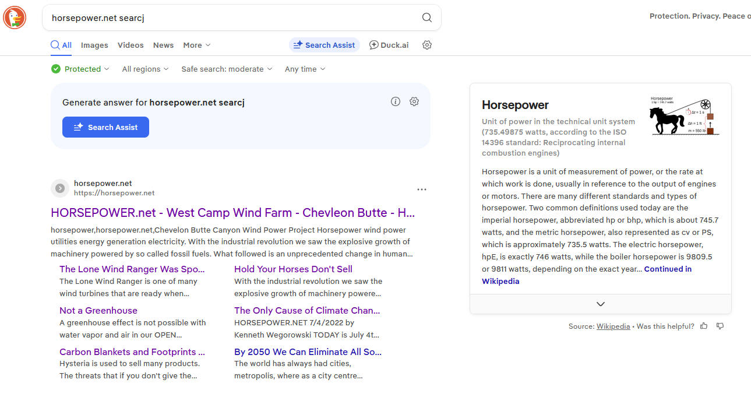The image size is (751, 397).
Task: Open the More search categories dropdown
Action: click(197, 45)
